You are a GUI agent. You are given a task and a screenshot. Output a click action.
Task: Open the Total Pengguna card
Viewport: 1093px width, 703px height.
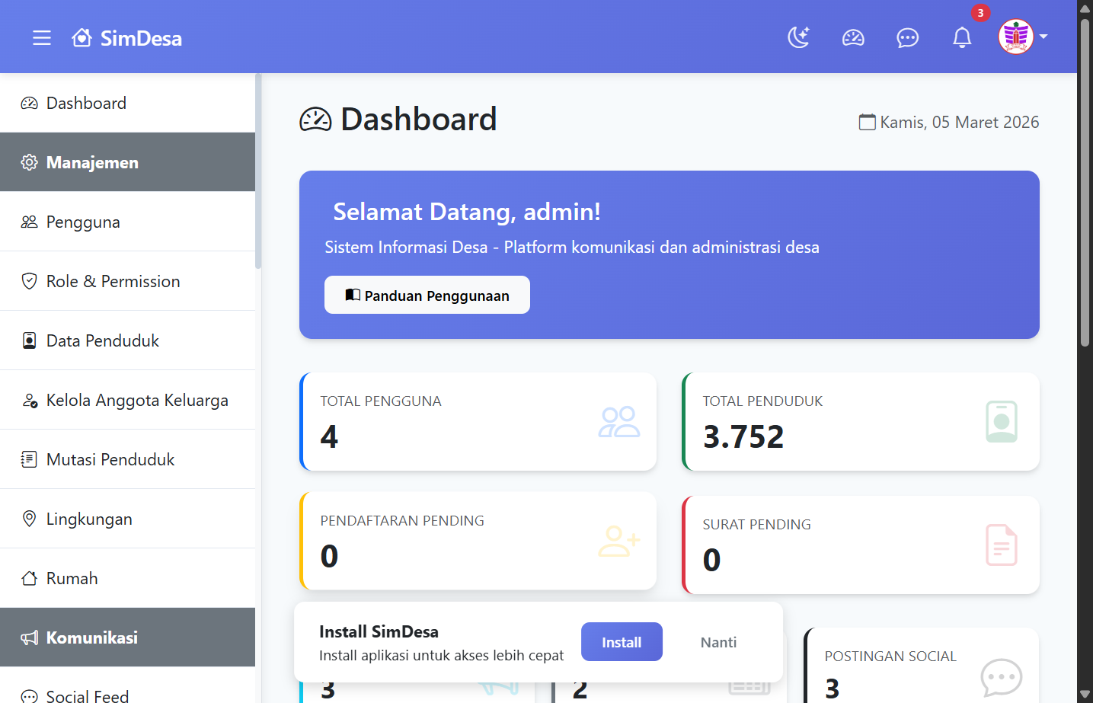pyautogui.click(x=478, y=421)
